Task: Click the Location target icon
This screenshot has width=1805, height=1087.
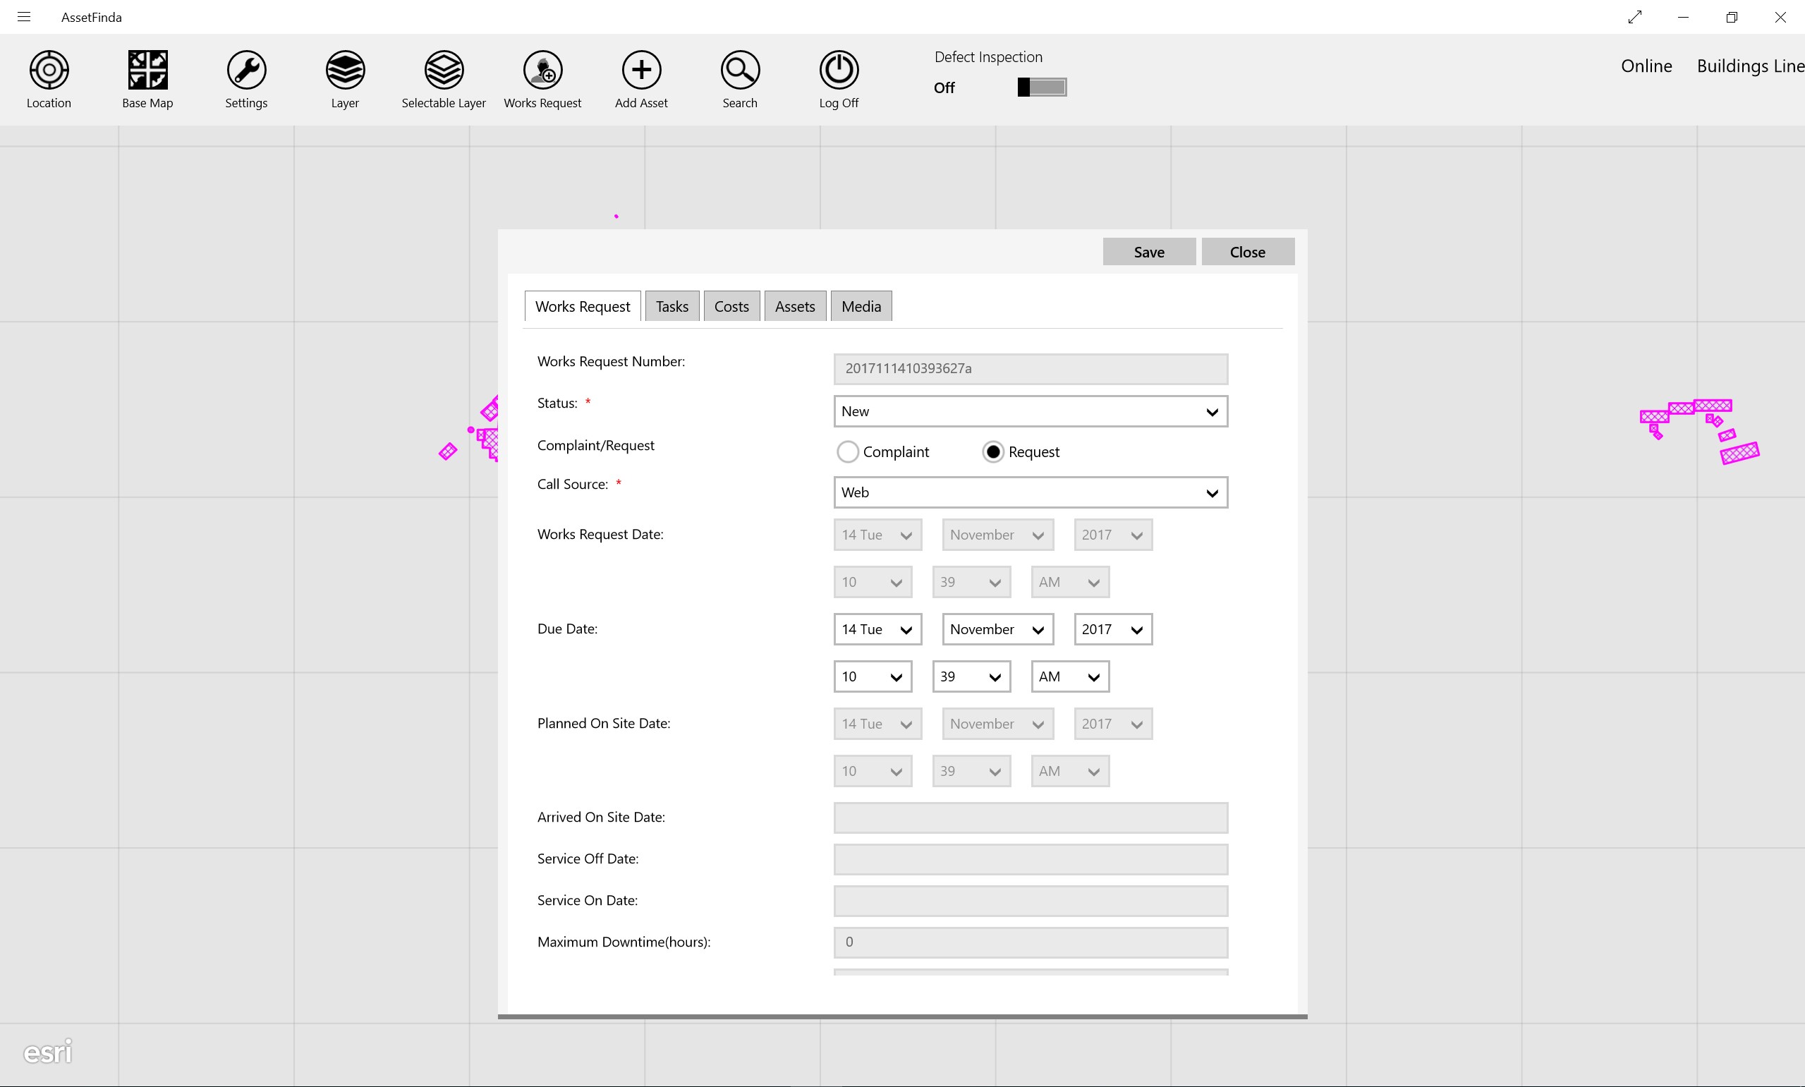Action: pos(49,71)
